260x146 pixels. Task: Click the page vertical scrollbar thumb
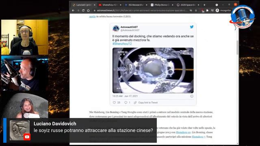(x=237, y=47)
